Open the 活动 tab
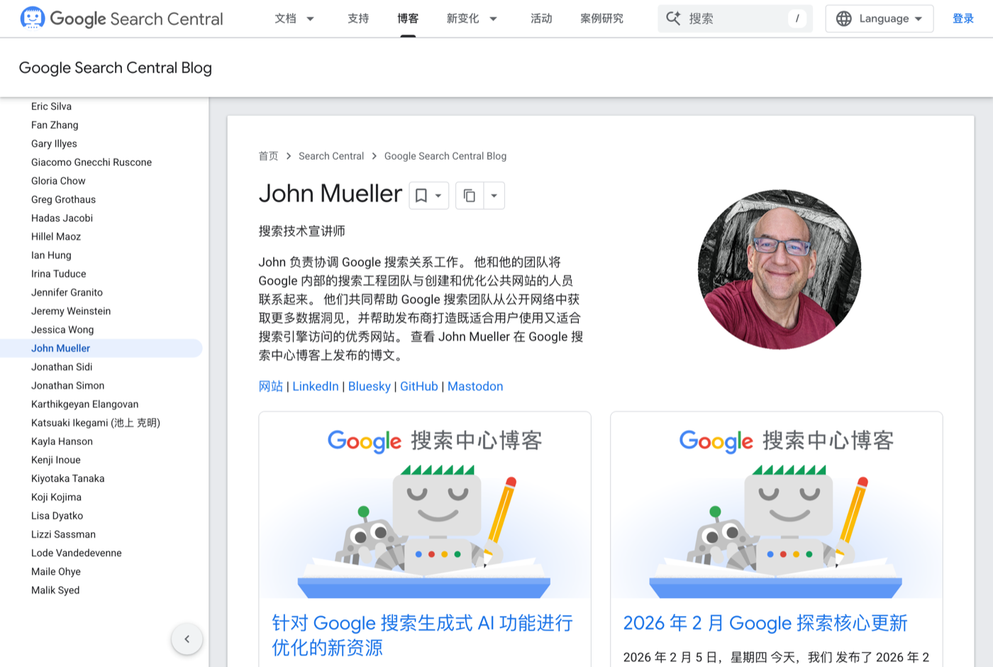This screenshot has height=667, width=993. click(541, 18)
